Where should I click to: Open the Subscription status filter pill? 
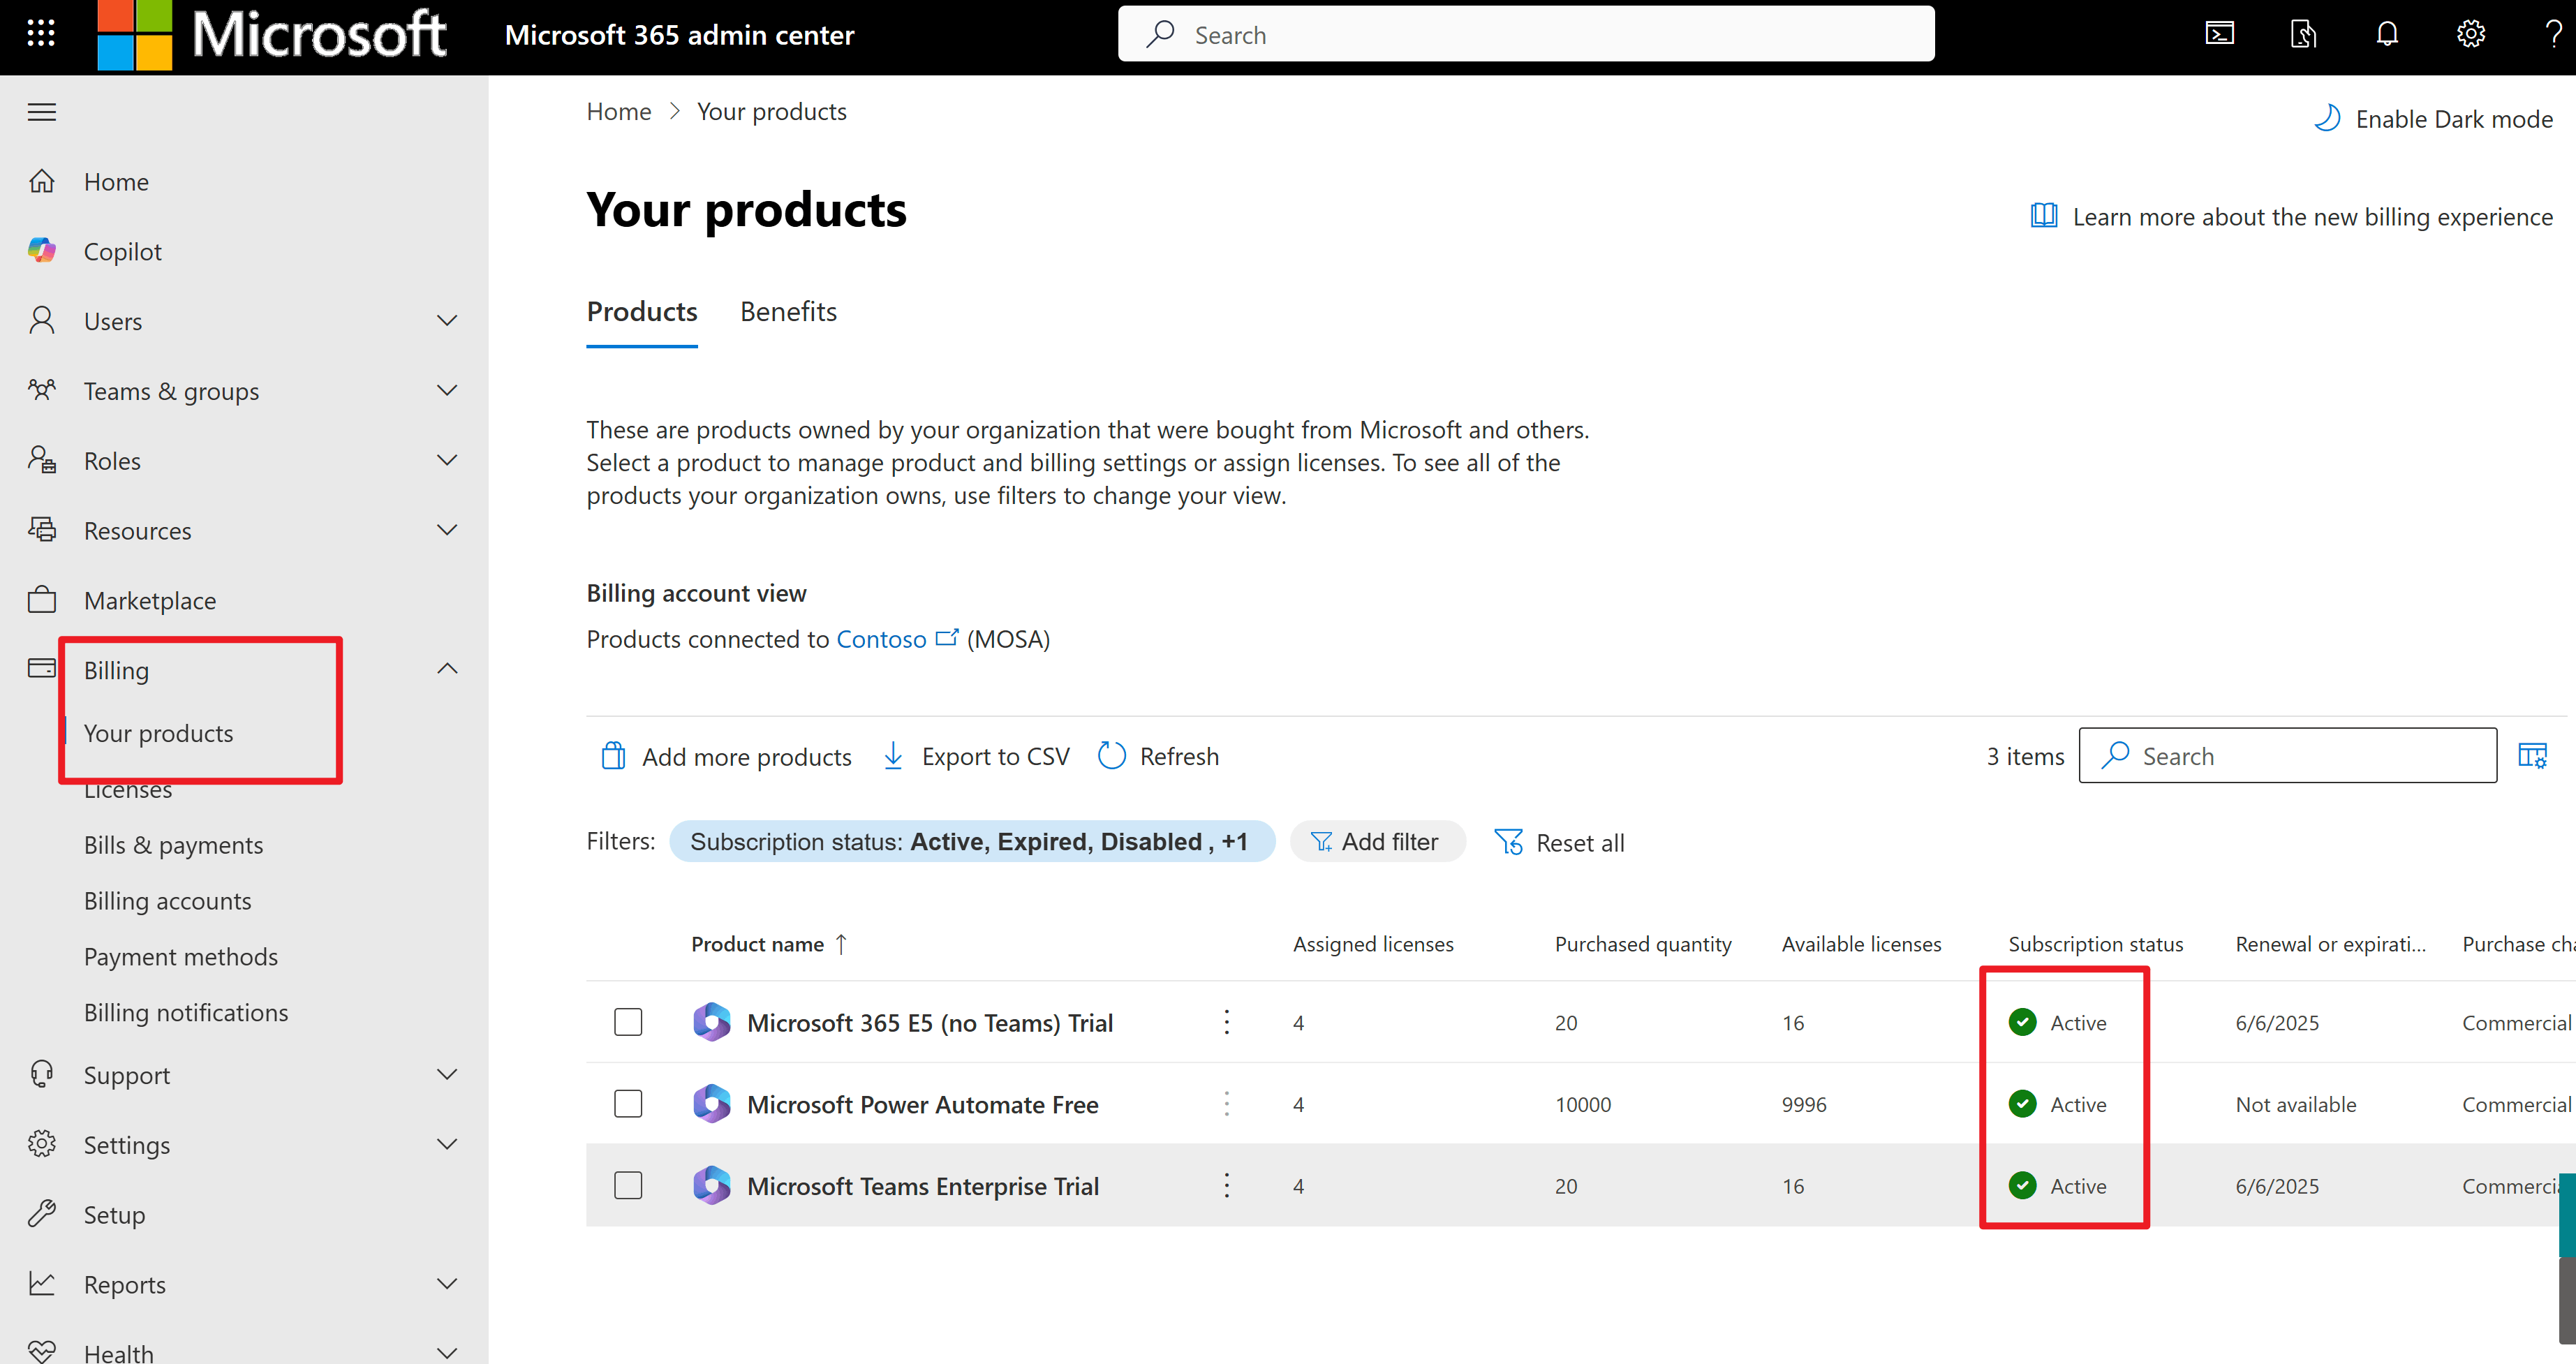971,842
